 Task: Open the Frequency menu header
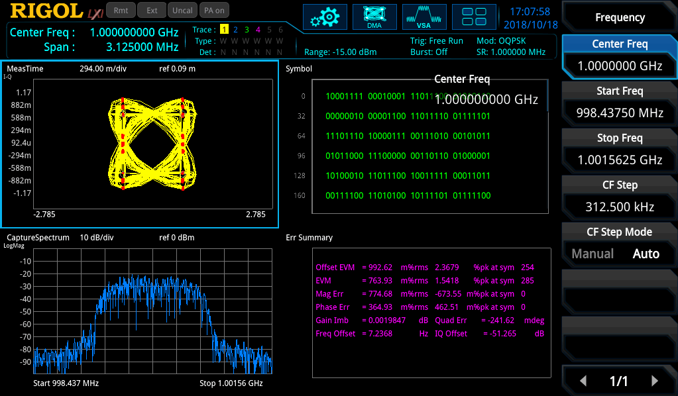(x=620, y=17)
